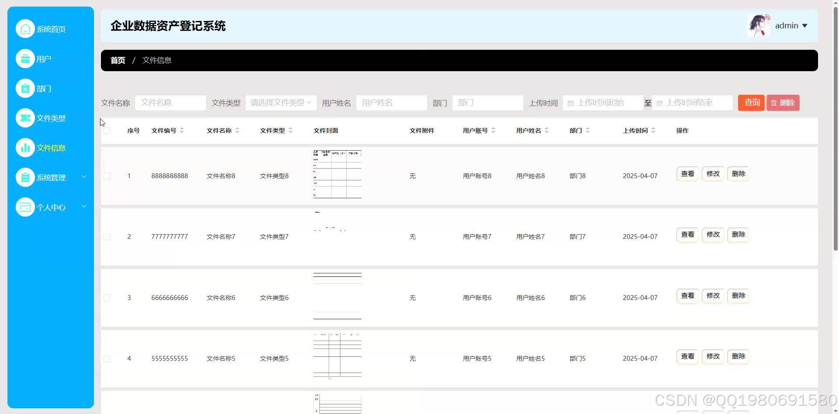
Task: Select the 文件信息 chart icon in sidebar
Action: (25, 148)
